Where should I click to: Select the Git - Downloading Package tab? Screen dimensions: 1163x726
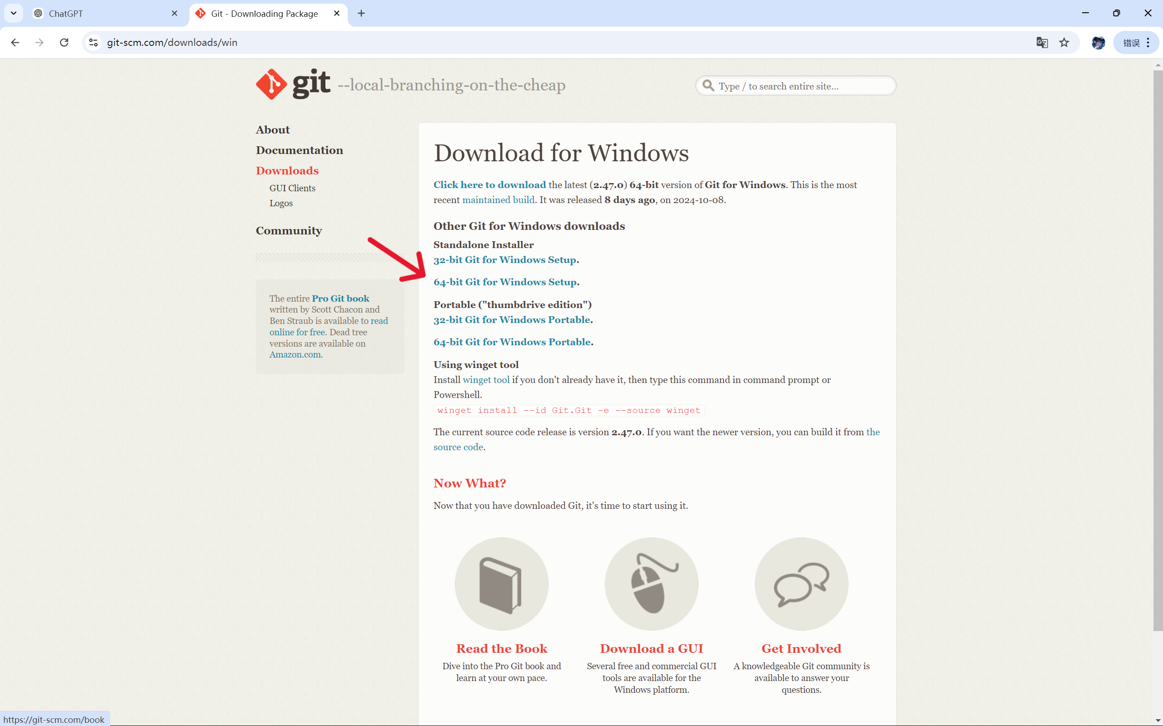(268, 14)
